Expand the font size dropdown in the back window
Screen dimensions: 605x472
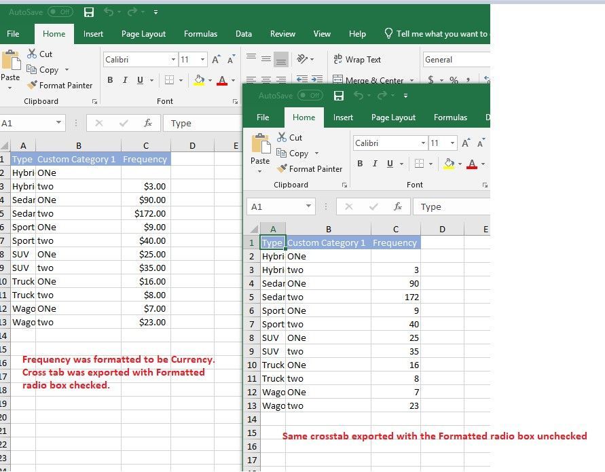(203, 60)
